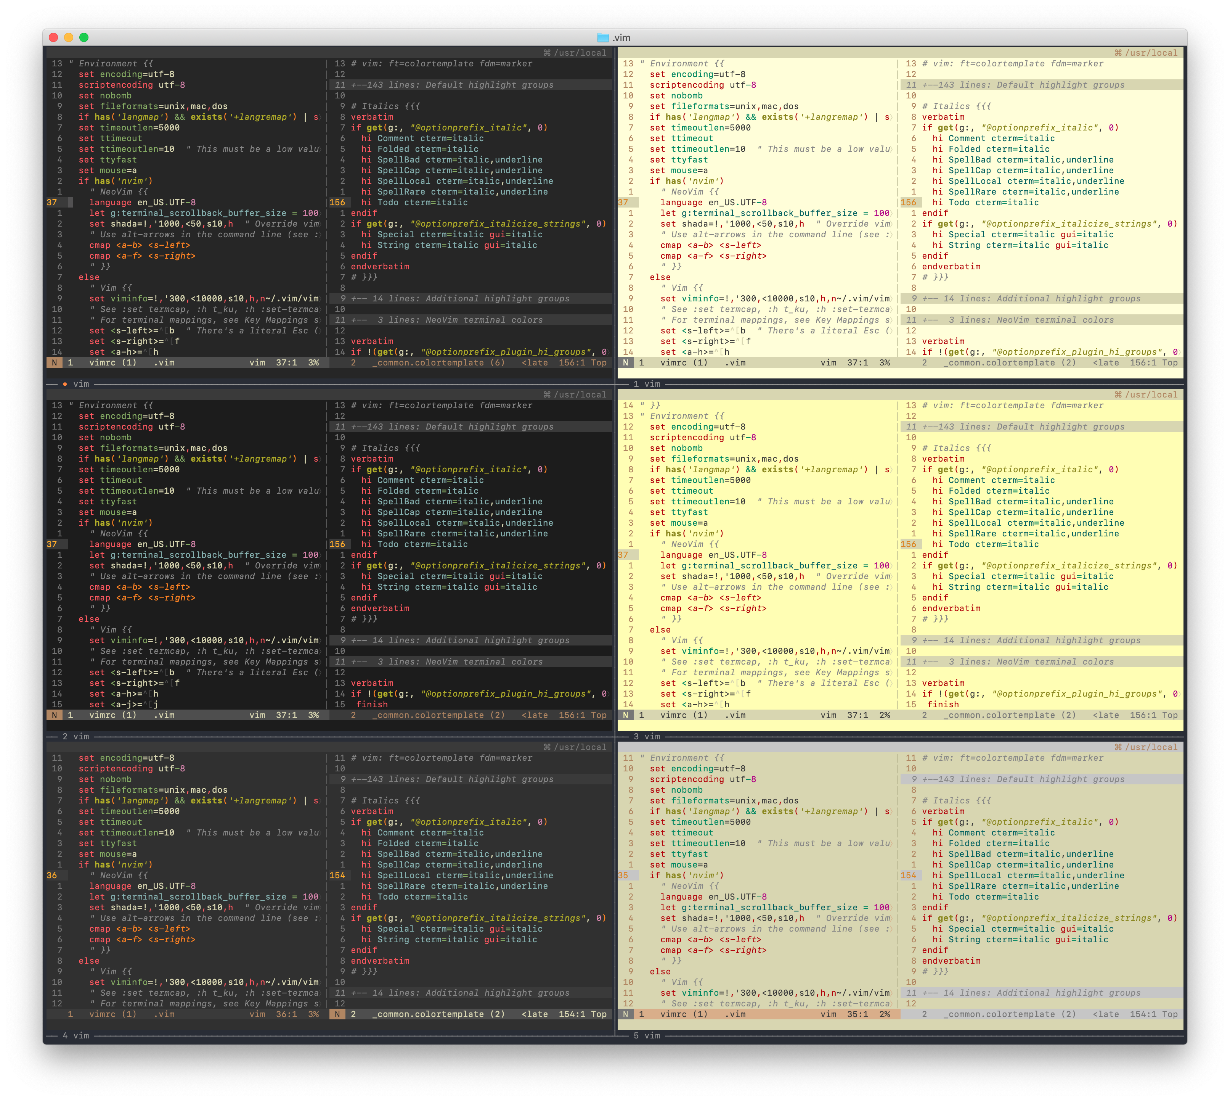Click the /usr/local path in middle-right pane header
The width and height of the screenshot is (1230, 1101).
pyautogui.click(x=1151, y=394)
